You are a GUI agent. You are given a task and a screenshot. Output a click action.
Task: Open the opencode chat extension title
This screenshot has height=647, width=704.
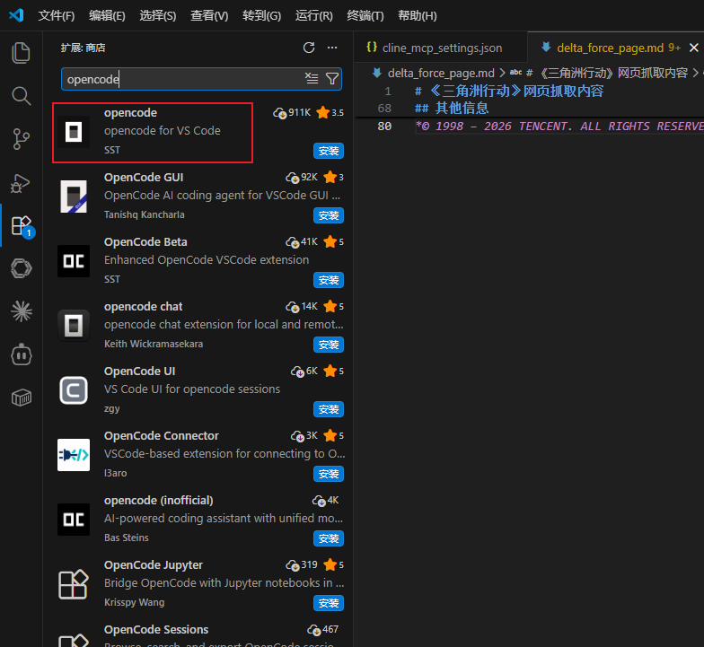(144, 307)
